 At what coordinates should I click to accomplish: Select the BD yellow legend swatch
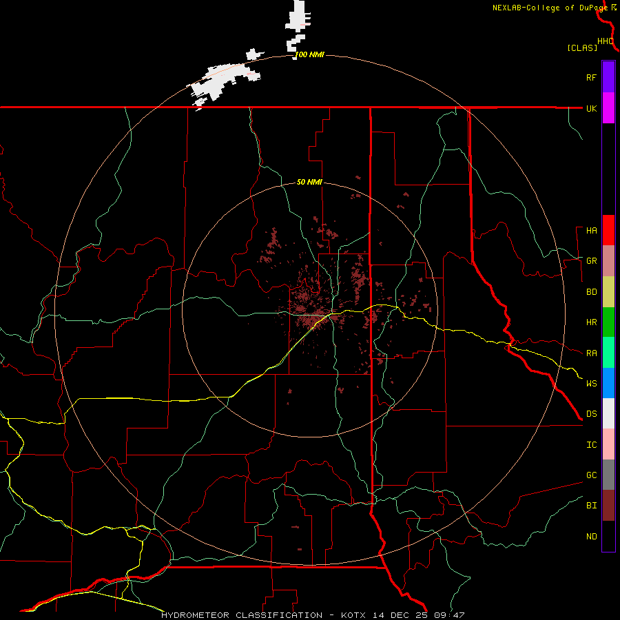(x=608, y=291)
